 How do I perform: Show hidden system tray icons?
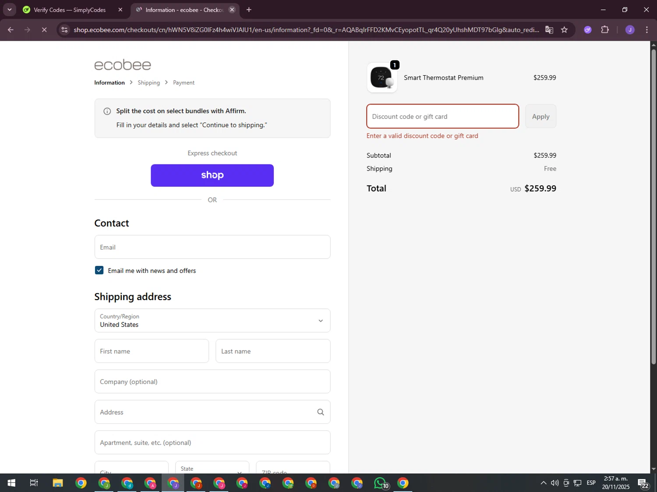tap(543, 483)
